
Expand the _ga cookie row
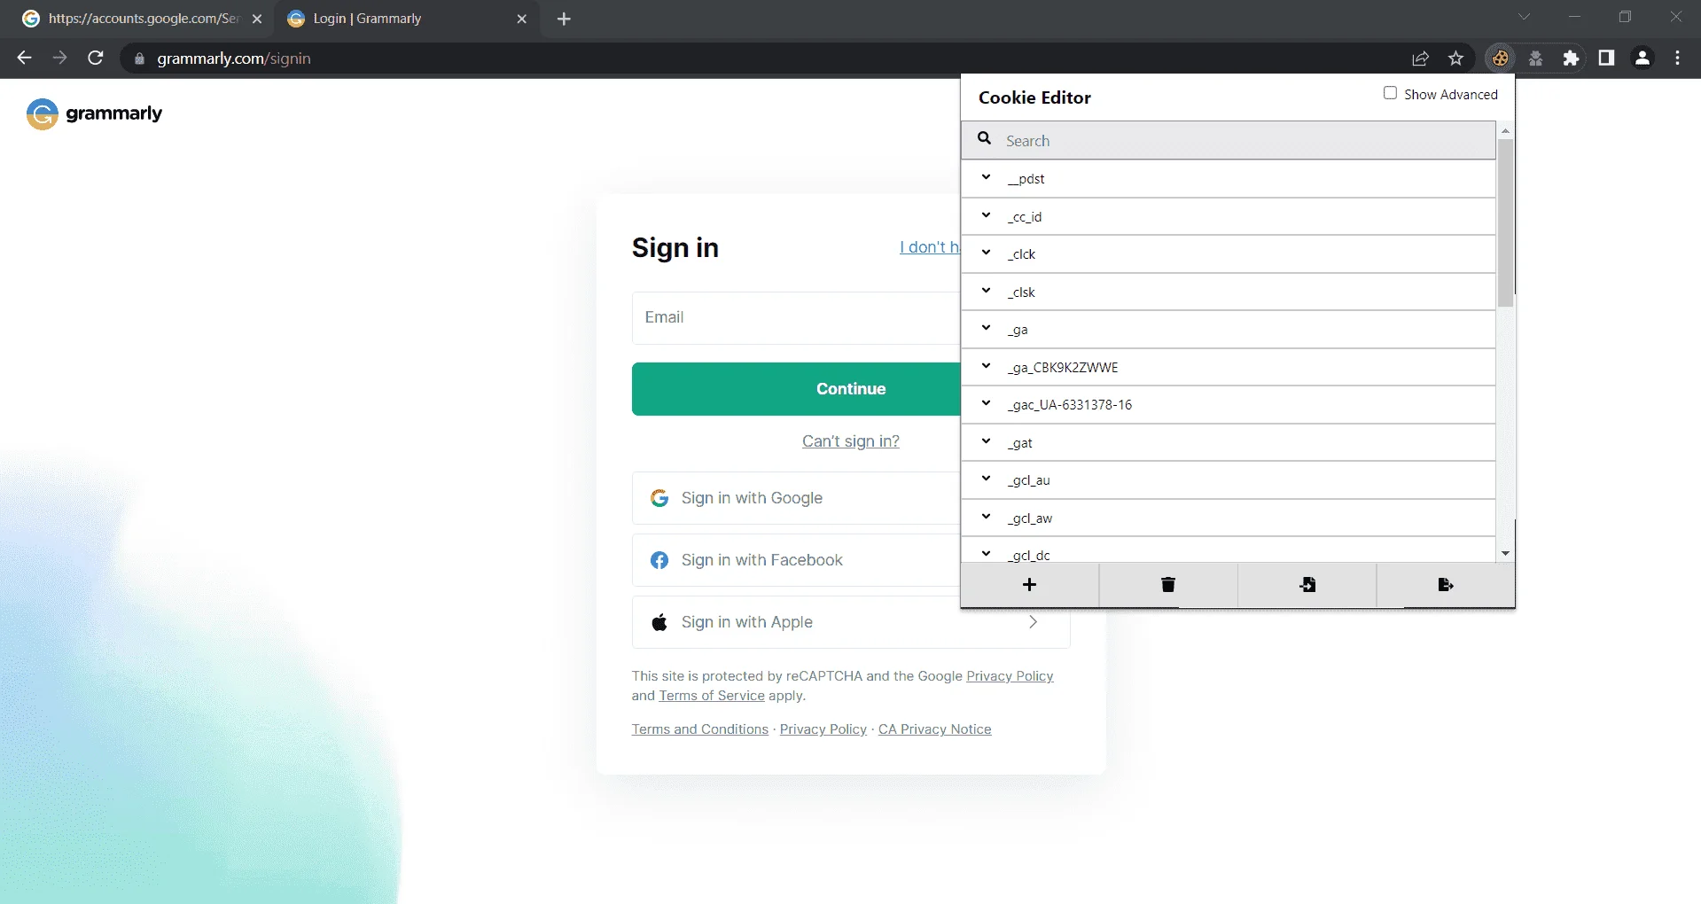pyautogui.click(x=1228, y=330)
